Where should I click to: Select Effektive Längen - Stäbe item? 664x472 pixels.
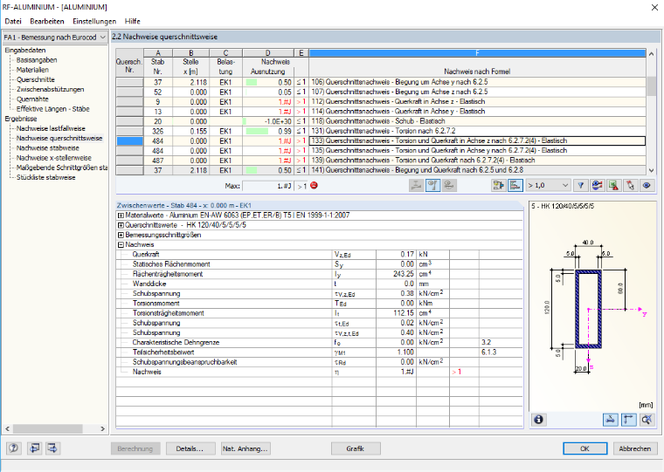(53, 109)
